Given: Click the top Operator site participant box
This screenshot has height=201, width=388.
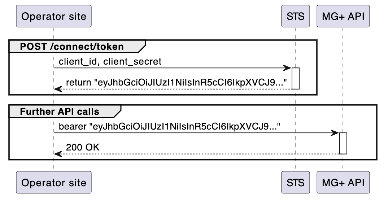Looking at the screenshot, I should (54, 16).
